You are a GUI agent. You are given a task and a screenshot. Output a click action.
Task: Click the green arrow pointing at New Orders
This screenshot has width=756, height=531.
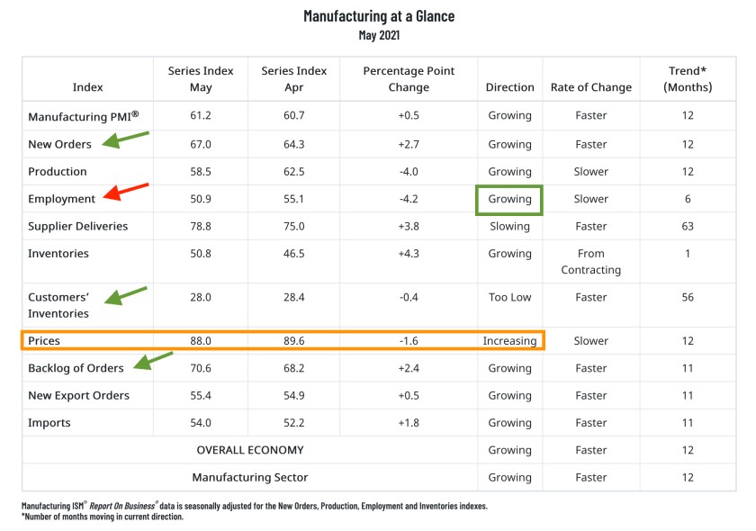pyautogui.click(x=125, y=140)
